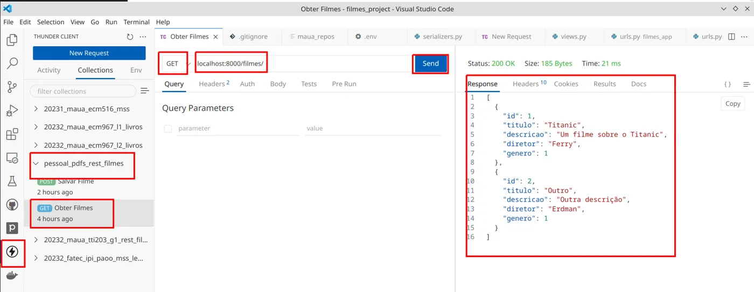Click the query parameter value field
Viewport: 754px width, 292px height.
pos(372,129)
